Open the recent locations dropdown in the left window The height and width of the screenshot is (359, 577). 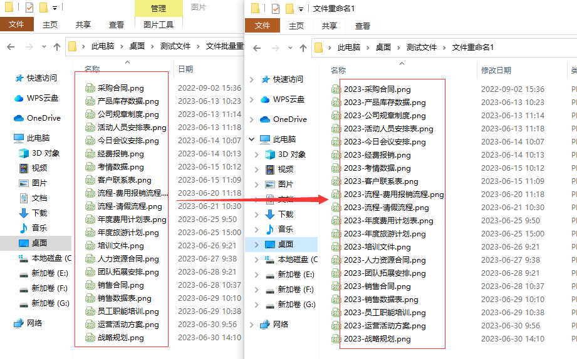click(x=43, y=47)
